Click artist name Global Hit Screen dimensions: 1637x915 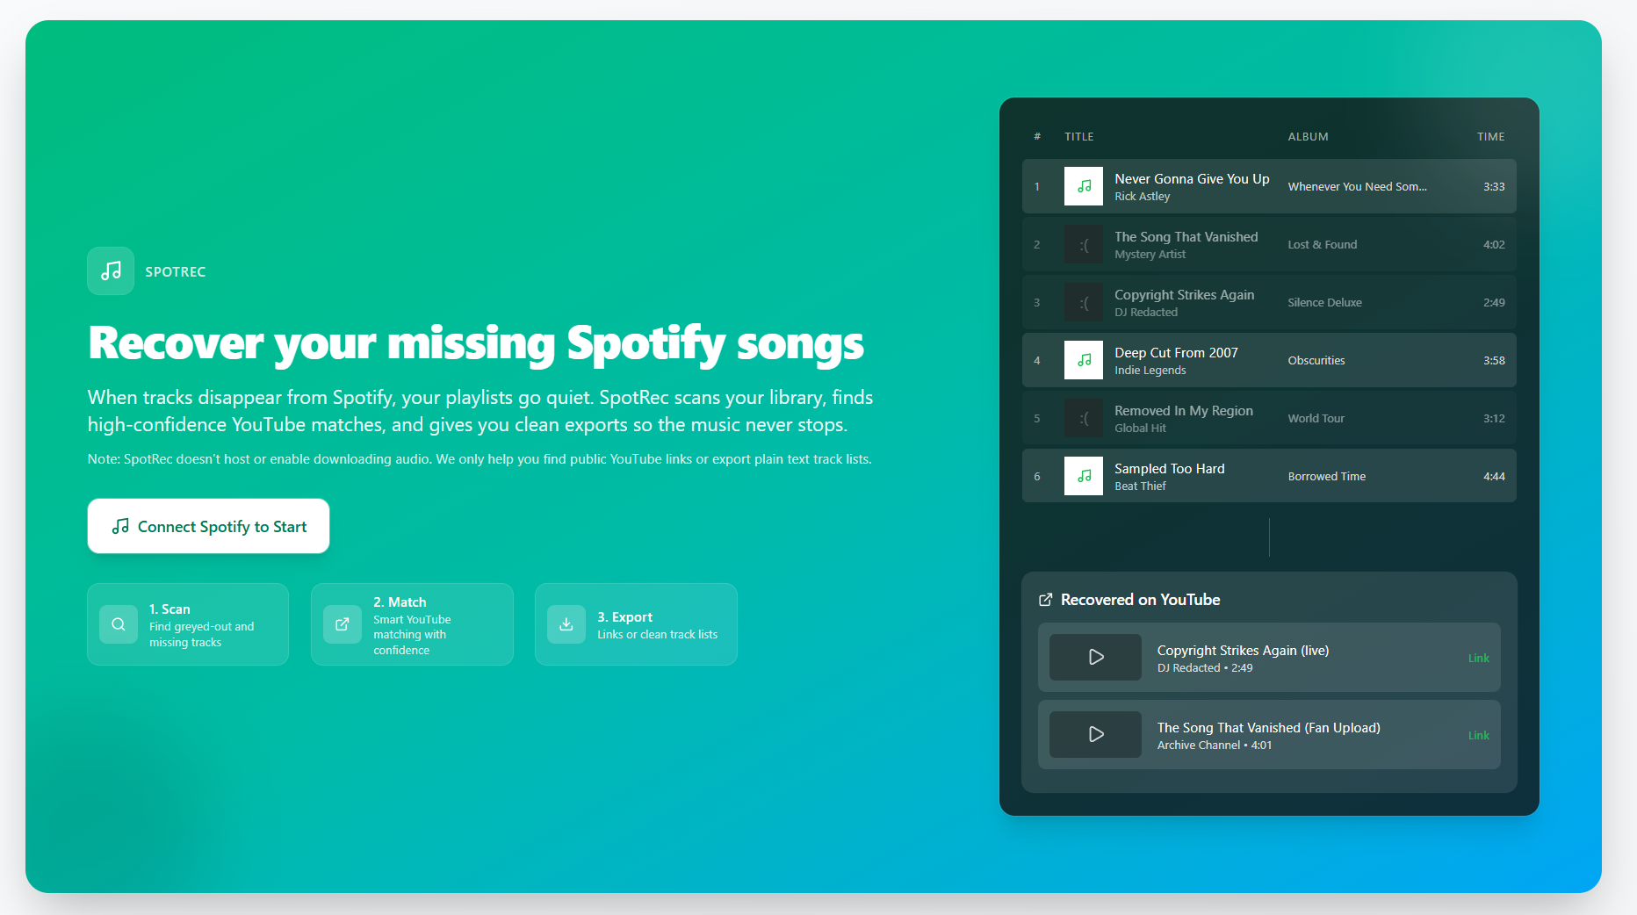coord(1141,428)
